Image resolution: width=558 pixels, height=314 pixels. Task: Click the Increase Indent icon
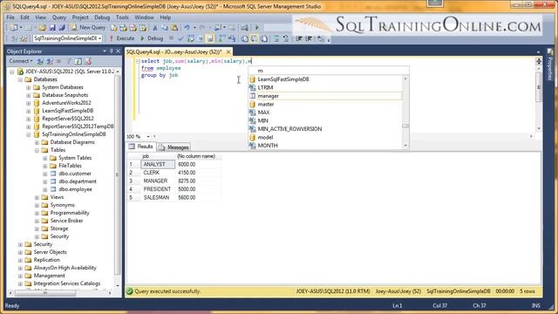308,38
